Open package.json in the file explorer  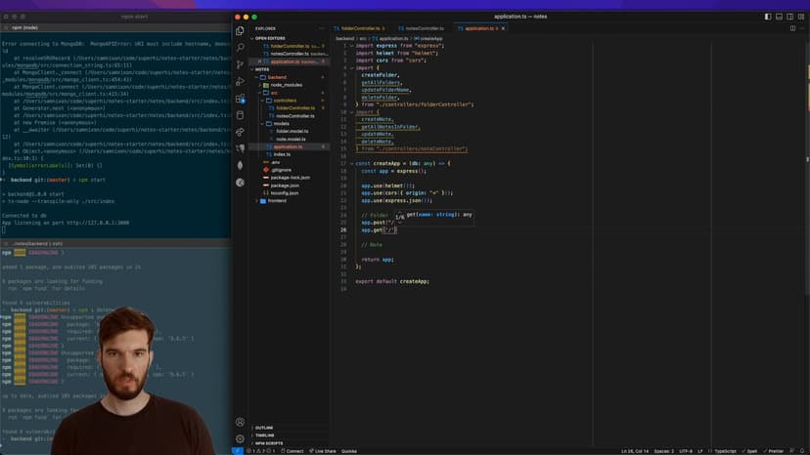pos(285,185)
